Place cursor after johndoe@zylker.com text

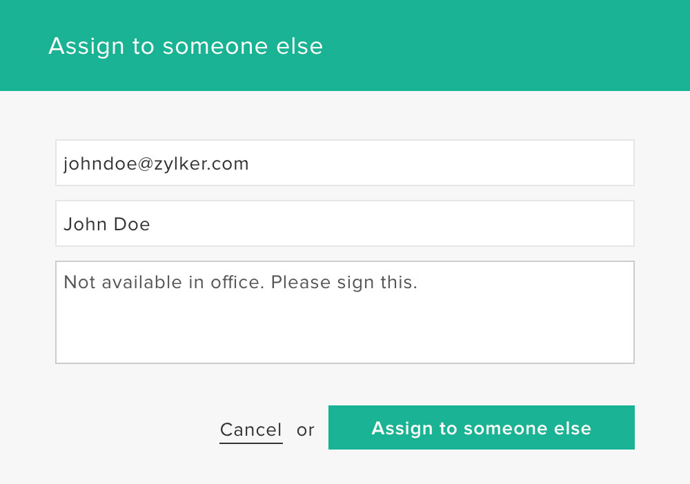[250, 164]
